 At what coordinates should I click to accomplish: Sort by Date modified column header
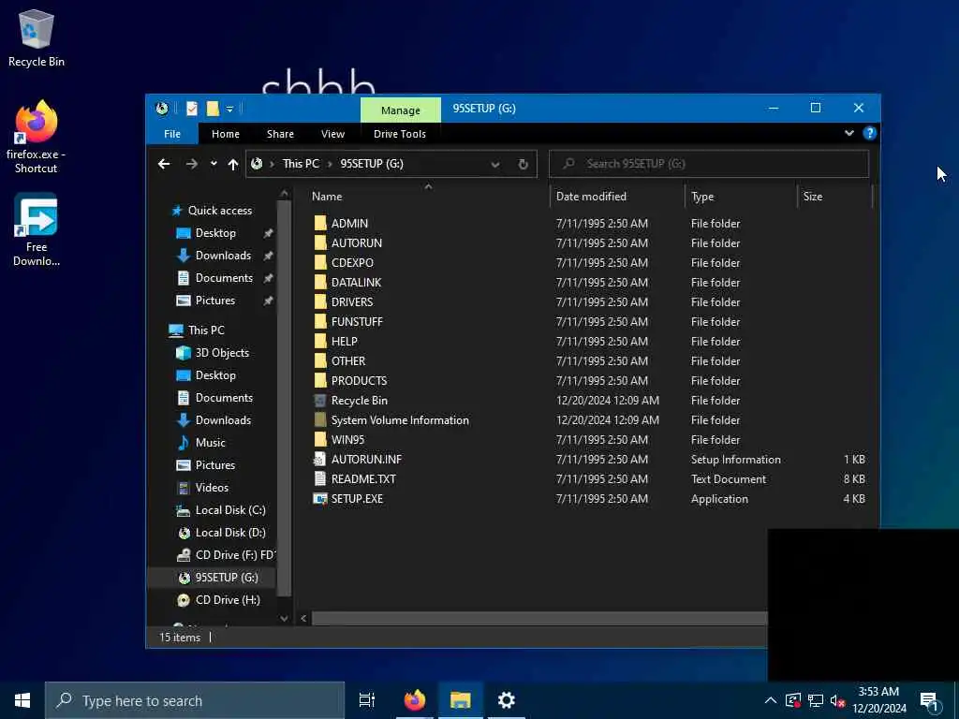pyautogui.click(x=591, y=197)
